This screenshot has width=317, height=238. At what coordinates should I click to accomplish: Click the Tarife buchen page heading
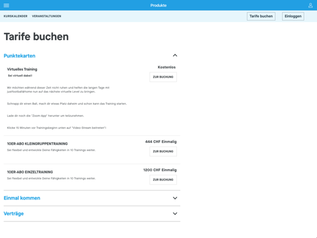pyautogui.click(x=36, y=37)
